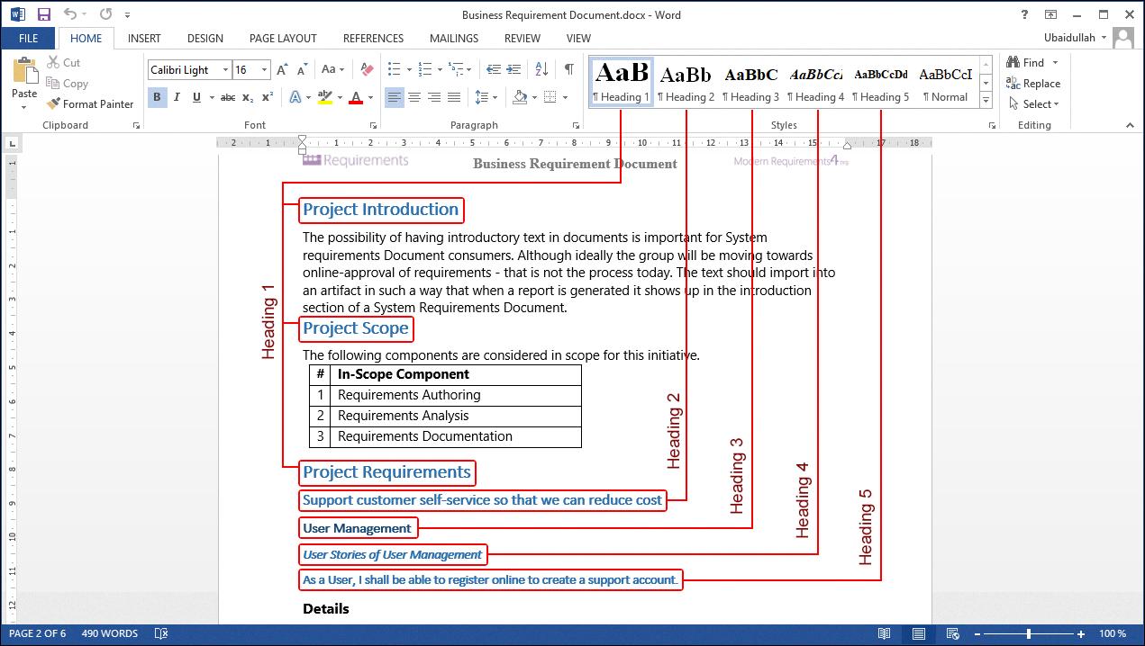Zoom in using the plus button
This screenshot has height=646, width=1145.
click(x=1081, y=634)
